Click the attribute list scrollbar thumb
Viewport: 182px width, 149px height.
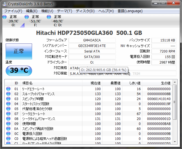click(175, 102)
